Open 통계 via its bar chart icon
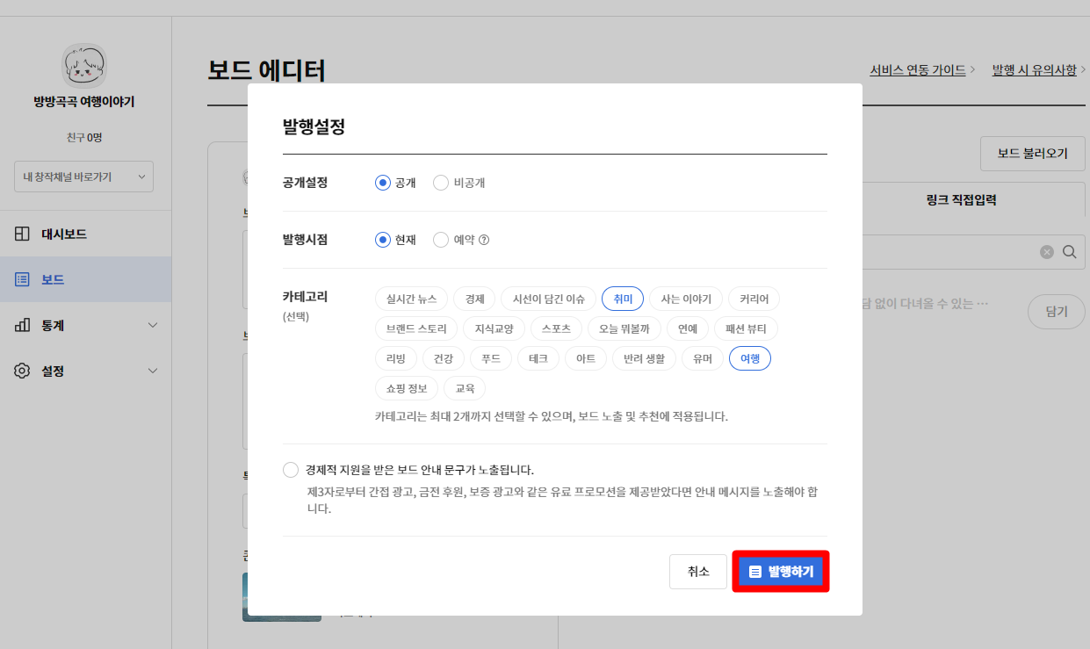 24,325
